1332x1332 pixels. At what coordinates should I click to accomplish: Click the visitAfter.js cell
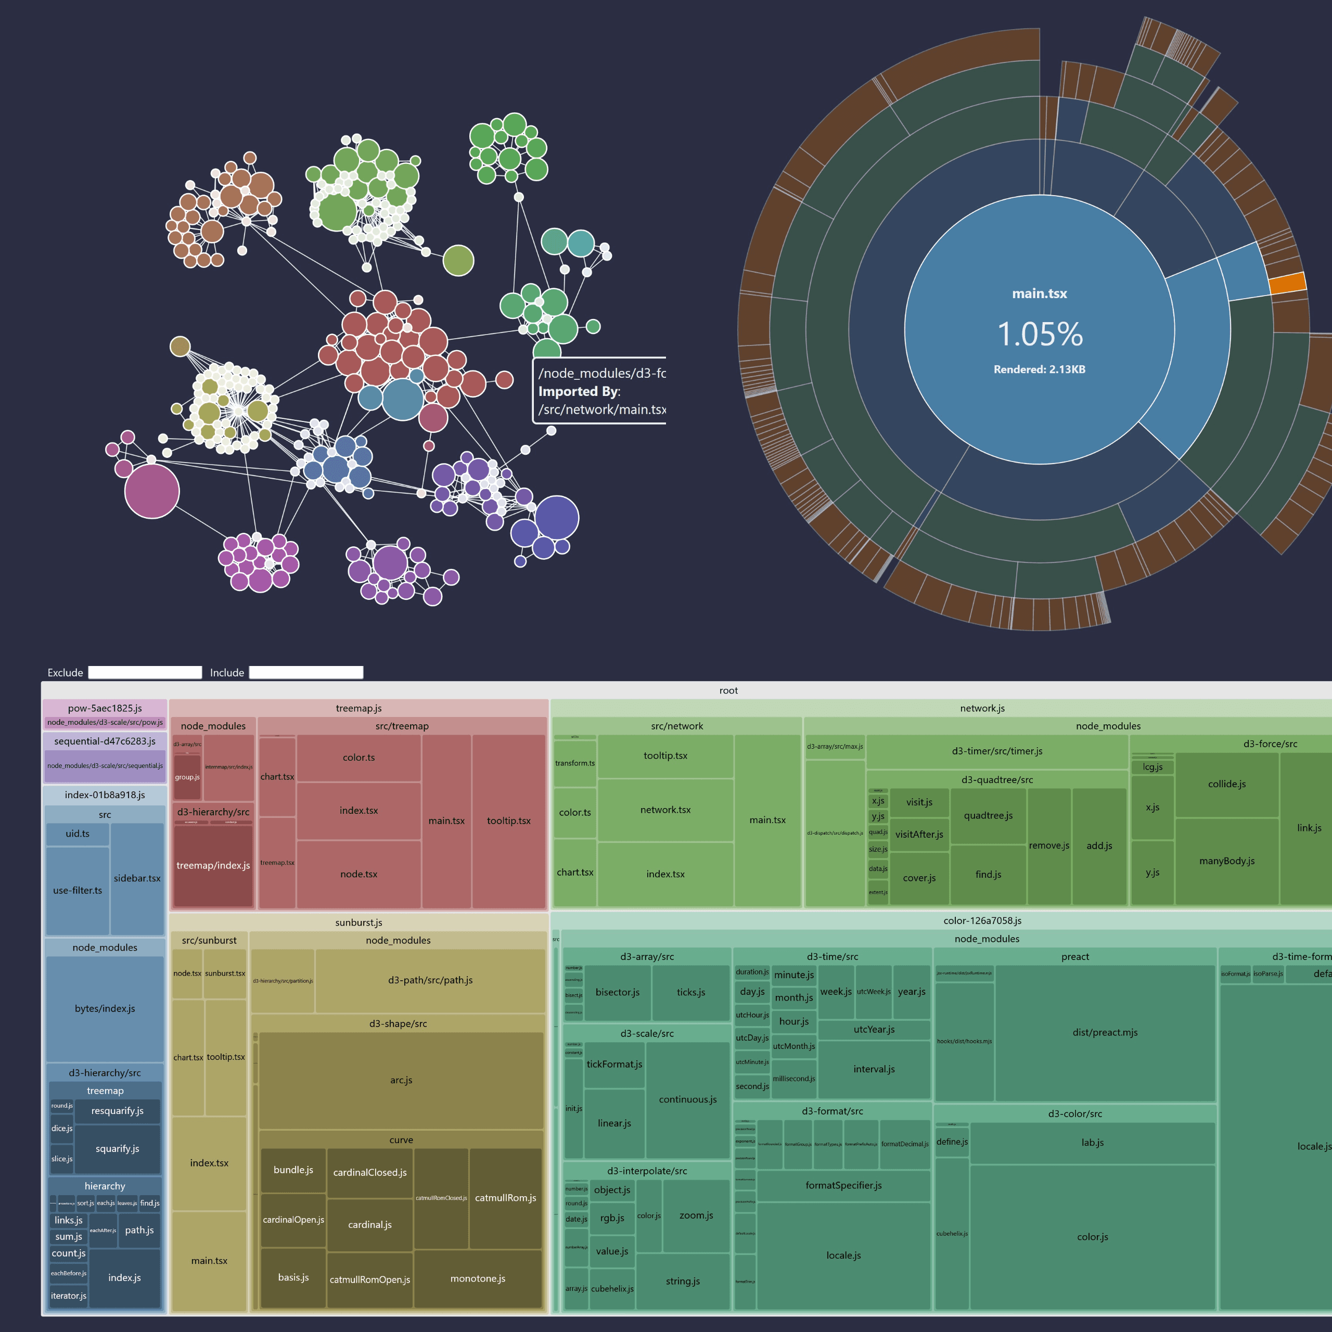click(x=919, y=834)
